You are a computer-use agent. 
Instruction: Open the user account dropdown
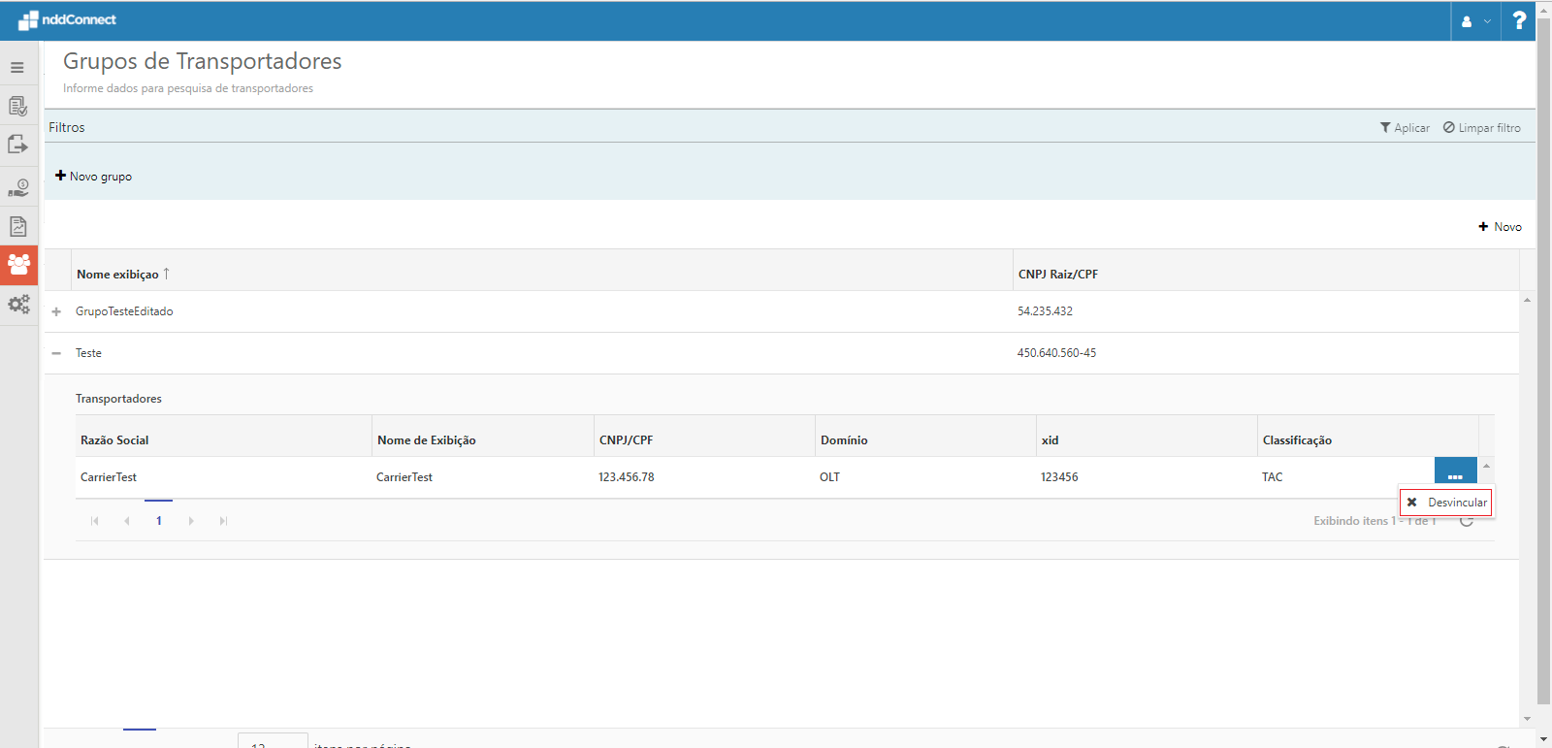[x=1475, y=21]
